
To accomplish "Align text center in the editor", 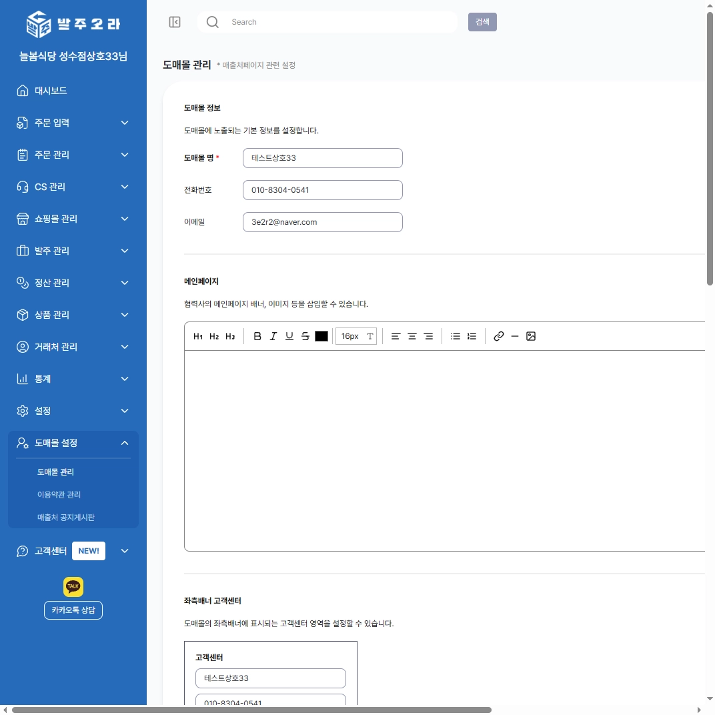I will 412,336.
